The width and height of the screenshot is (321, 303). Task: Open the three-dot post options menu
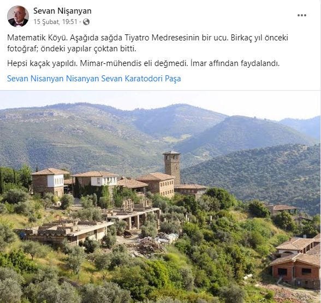(302, 15)
